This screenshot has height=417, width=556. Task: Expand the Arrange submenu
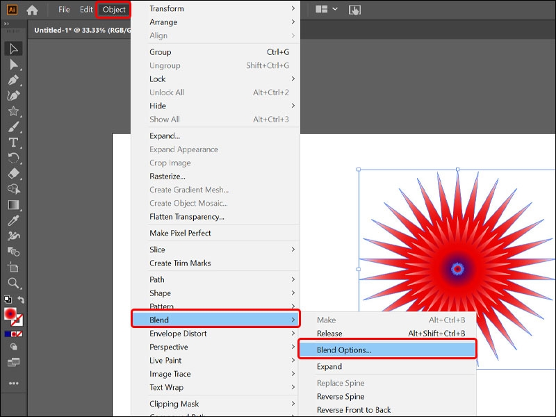pos(215,22)
